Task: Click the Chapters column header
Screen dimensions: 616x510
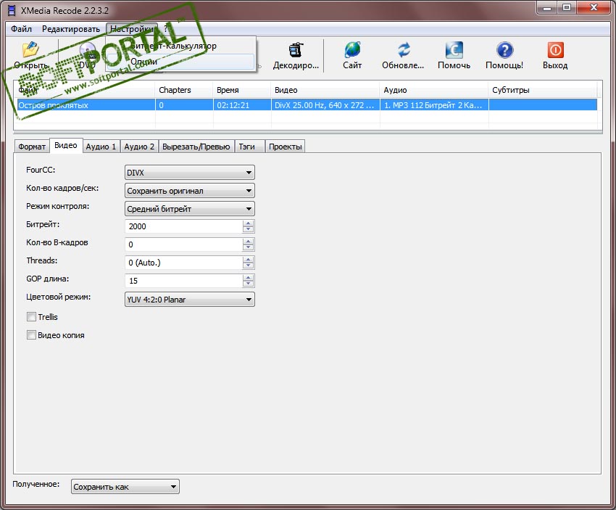Action: (184, 90)
